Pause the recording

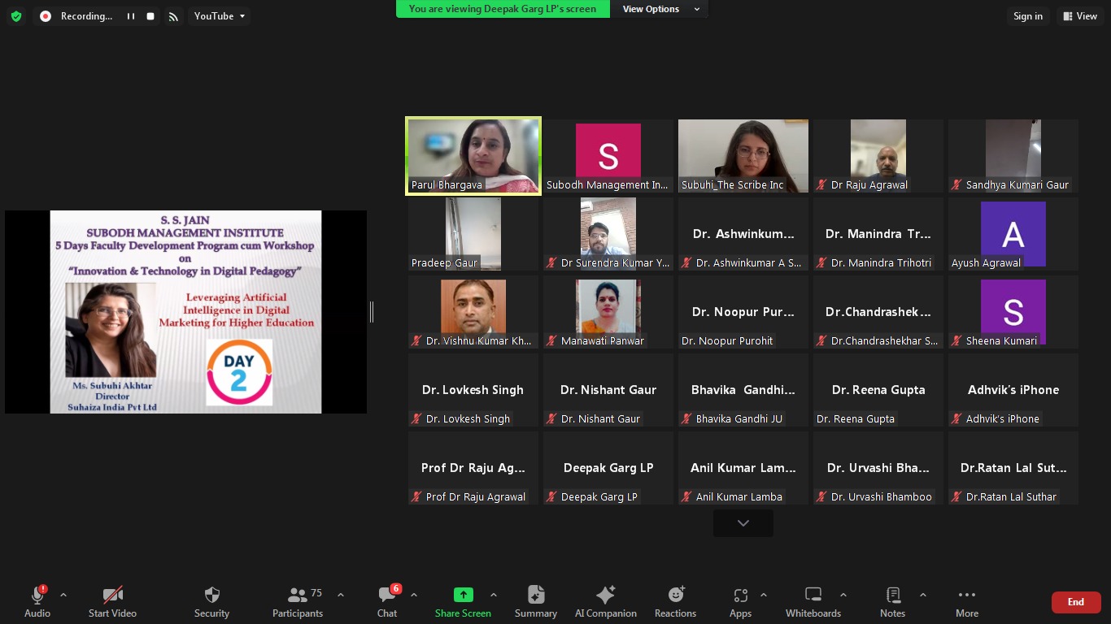click(130, 16)
